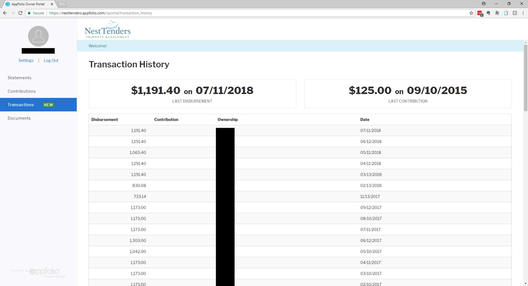Viewport: 528px width, 286px height.
Task: Click the Chrome profile avatar icon
Action: point(484,4)
